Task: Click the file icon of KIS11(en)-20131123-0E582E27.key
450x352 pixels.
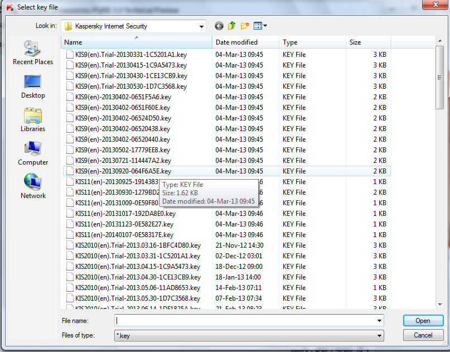Action: (70, 224)
